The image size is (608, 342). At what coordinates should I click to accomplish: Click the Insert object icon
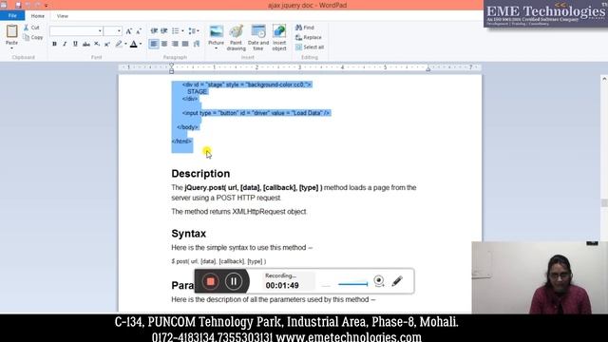coord(279,31)
